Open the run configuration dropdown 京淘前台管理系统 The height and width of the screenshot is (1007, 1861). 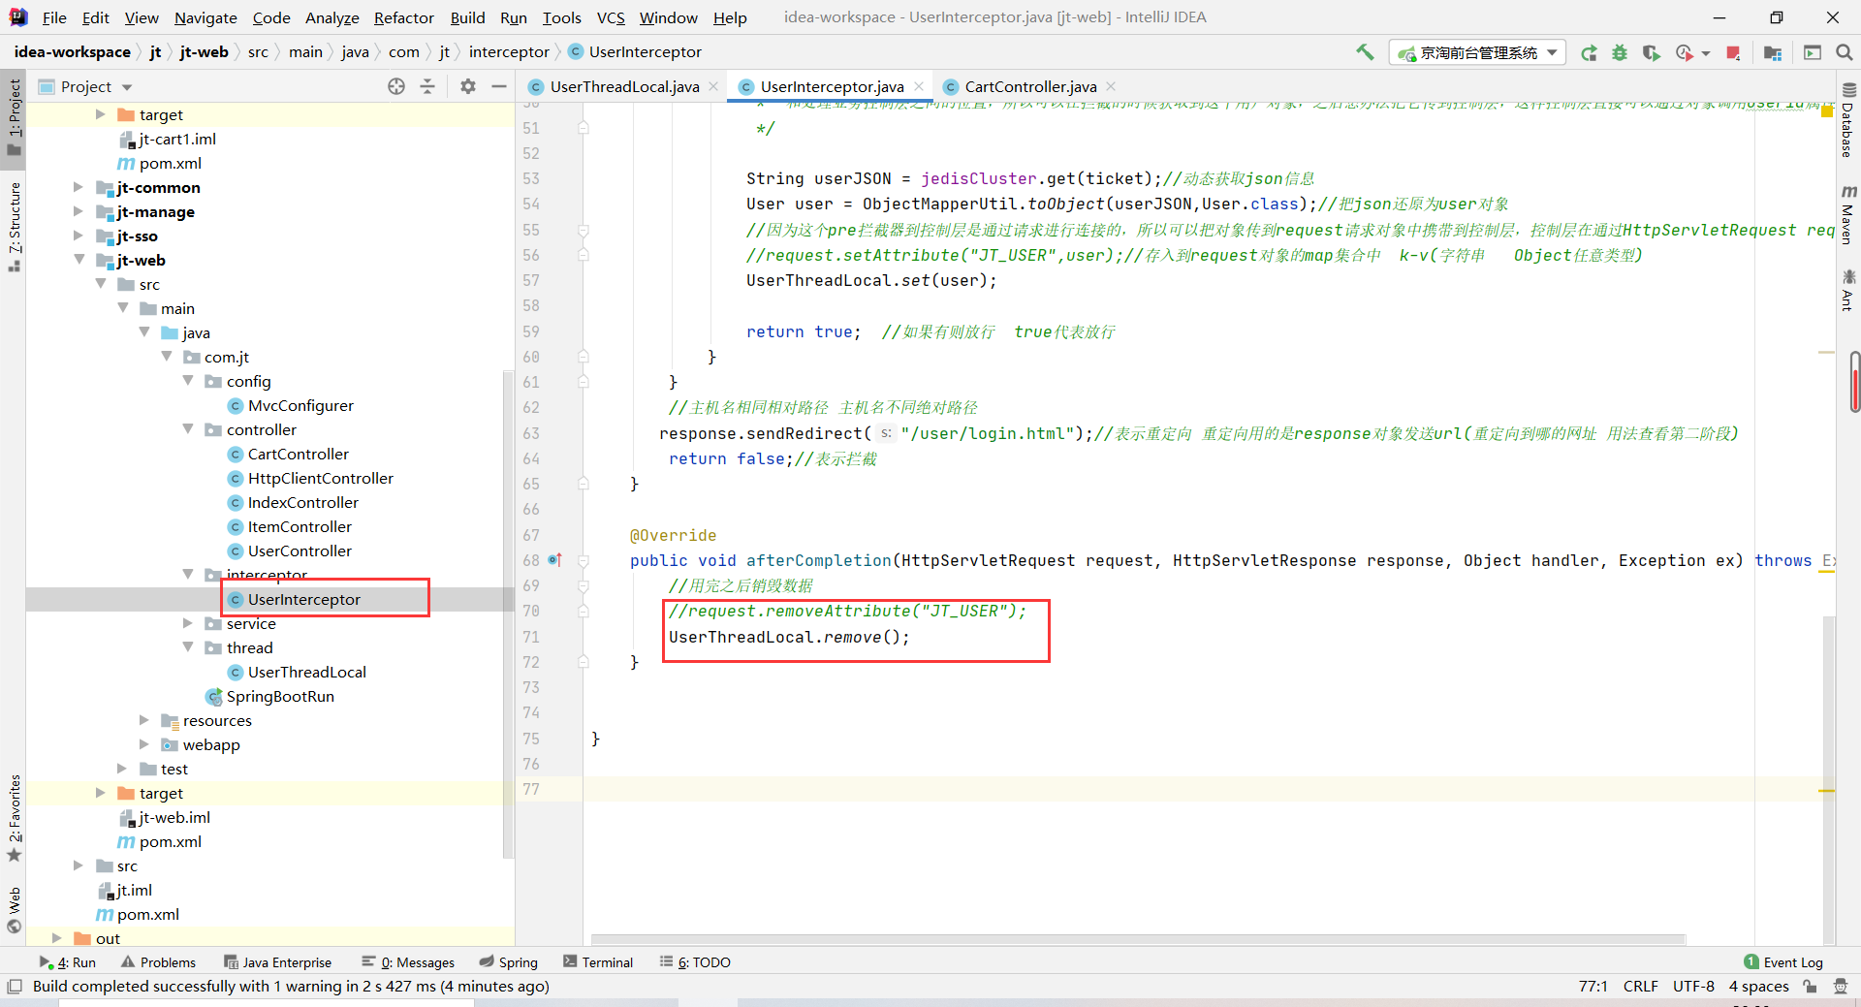(1477, 52)
